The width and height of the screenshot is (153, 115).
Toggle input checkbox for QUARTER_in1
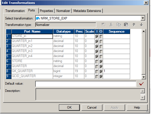97,41
